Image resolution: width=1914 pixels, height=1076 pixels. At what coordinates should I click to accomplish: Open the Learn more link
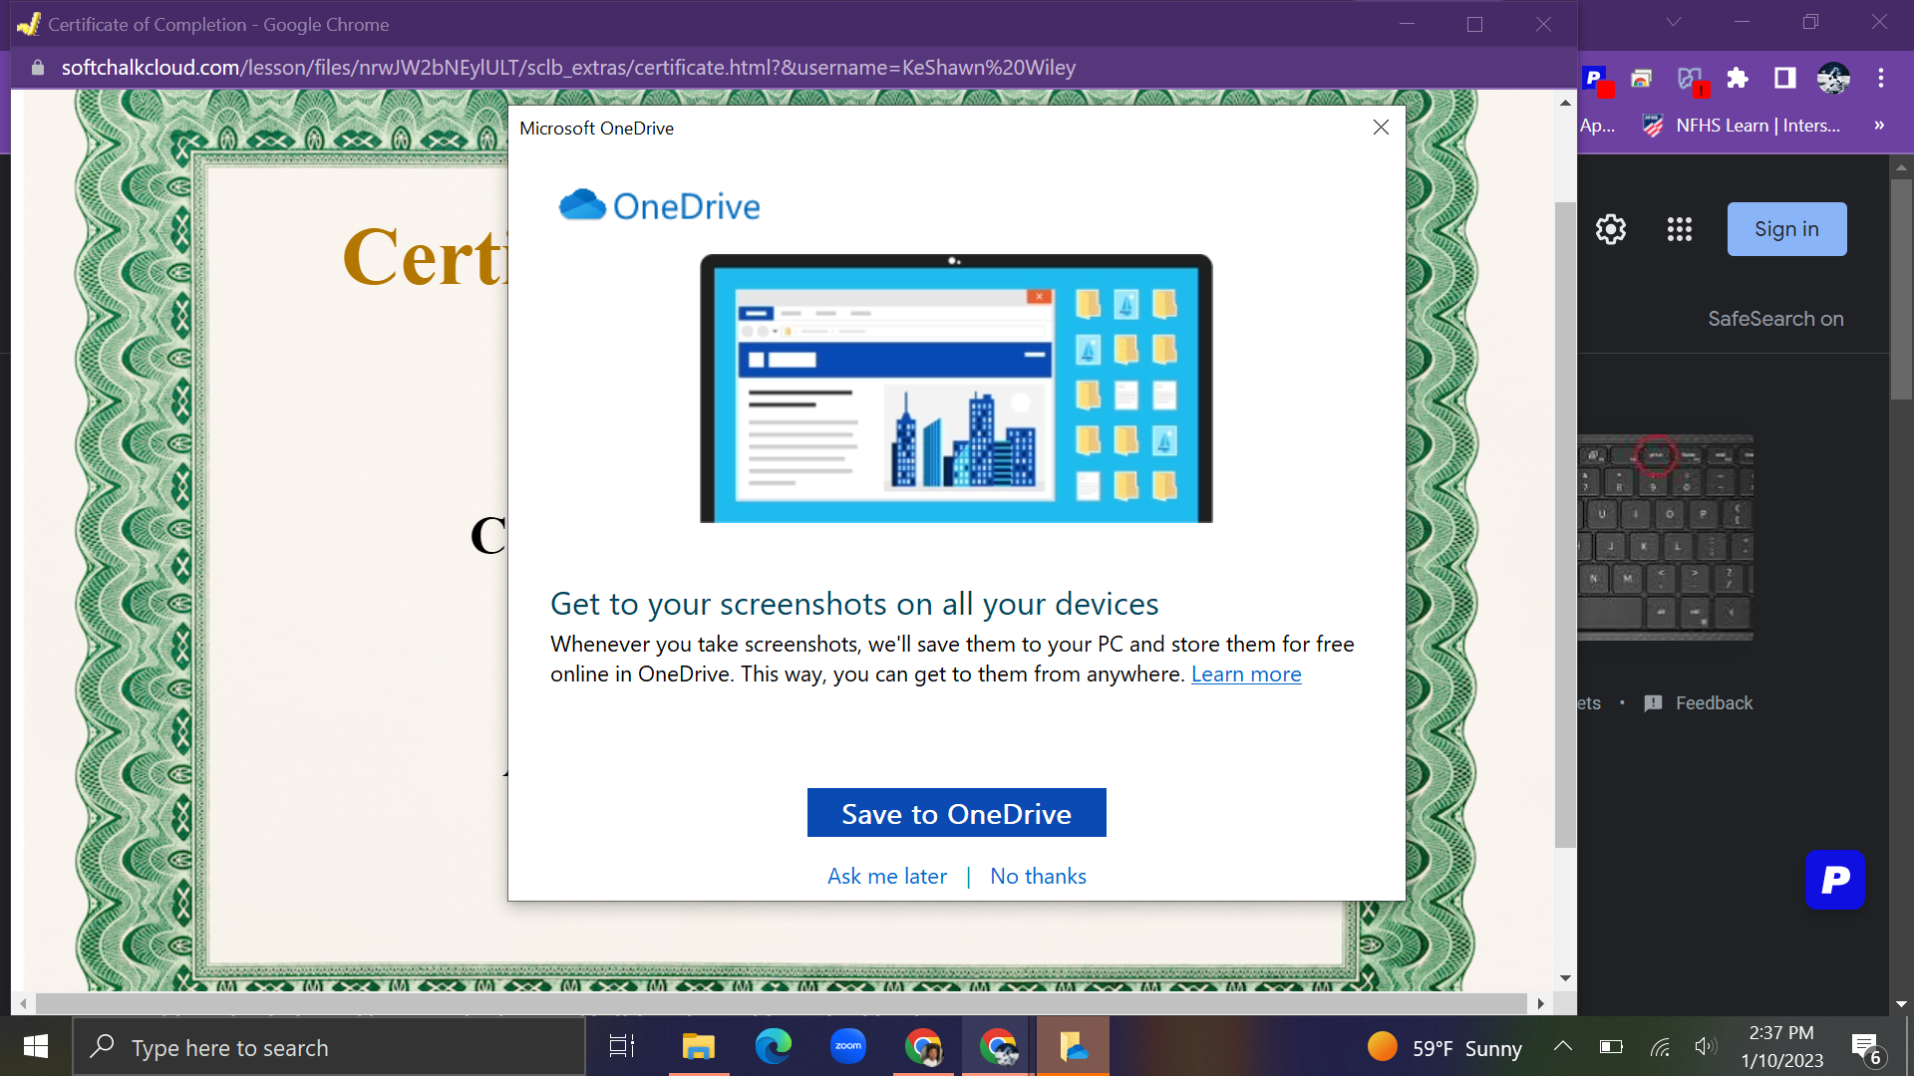tap(1246, 674)
